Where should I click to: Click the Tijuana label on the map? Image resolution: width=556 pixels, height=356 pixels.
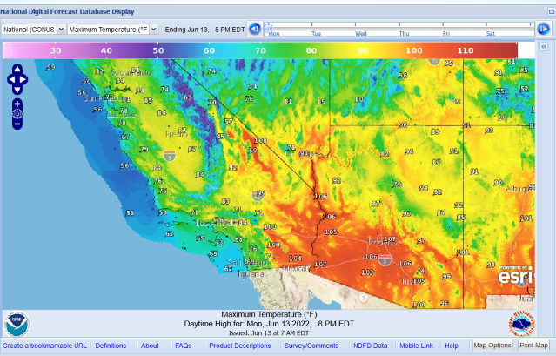pos(251,274)
